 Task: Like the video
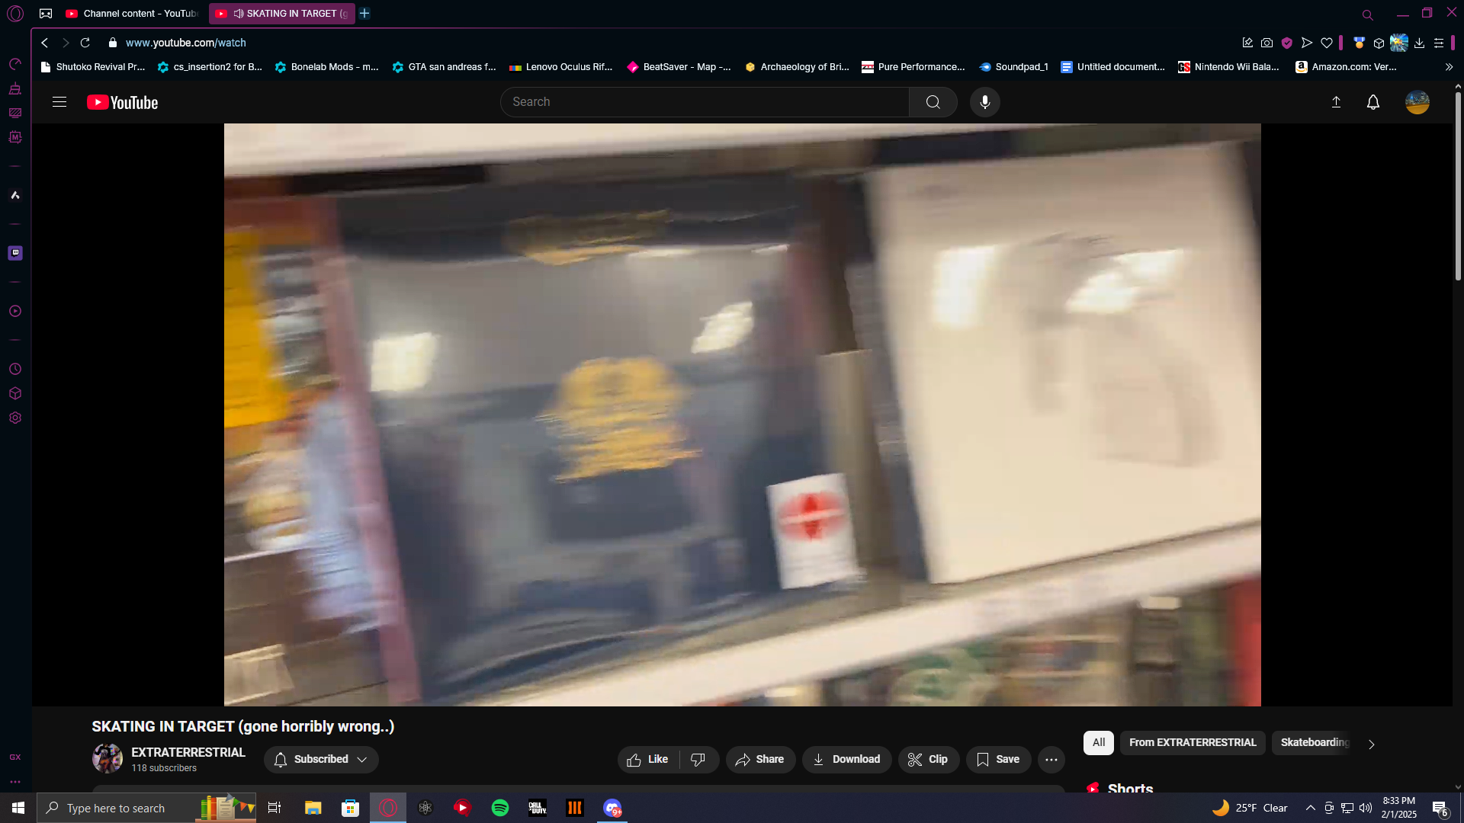click(x=647, y=759)
